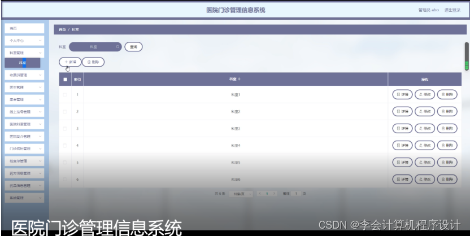Click 删除 for 科室4
This screenshot has width=470, height=236.
tap(447, 145)
